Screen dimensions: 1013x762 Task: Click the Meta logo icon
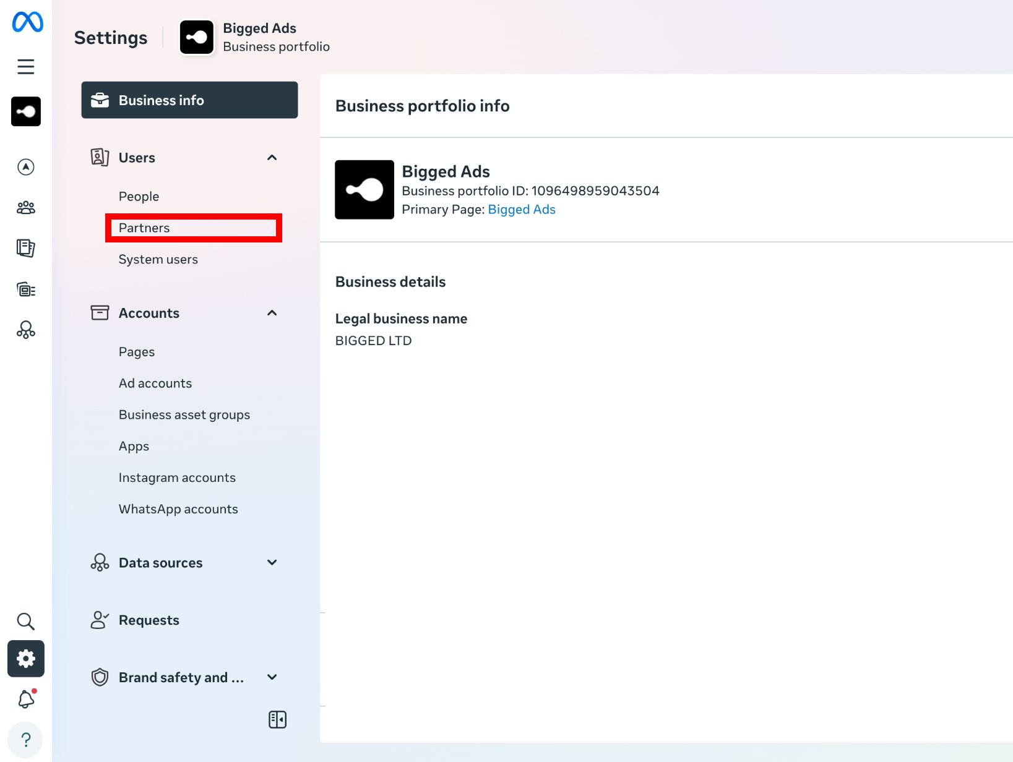pos(27,22)
